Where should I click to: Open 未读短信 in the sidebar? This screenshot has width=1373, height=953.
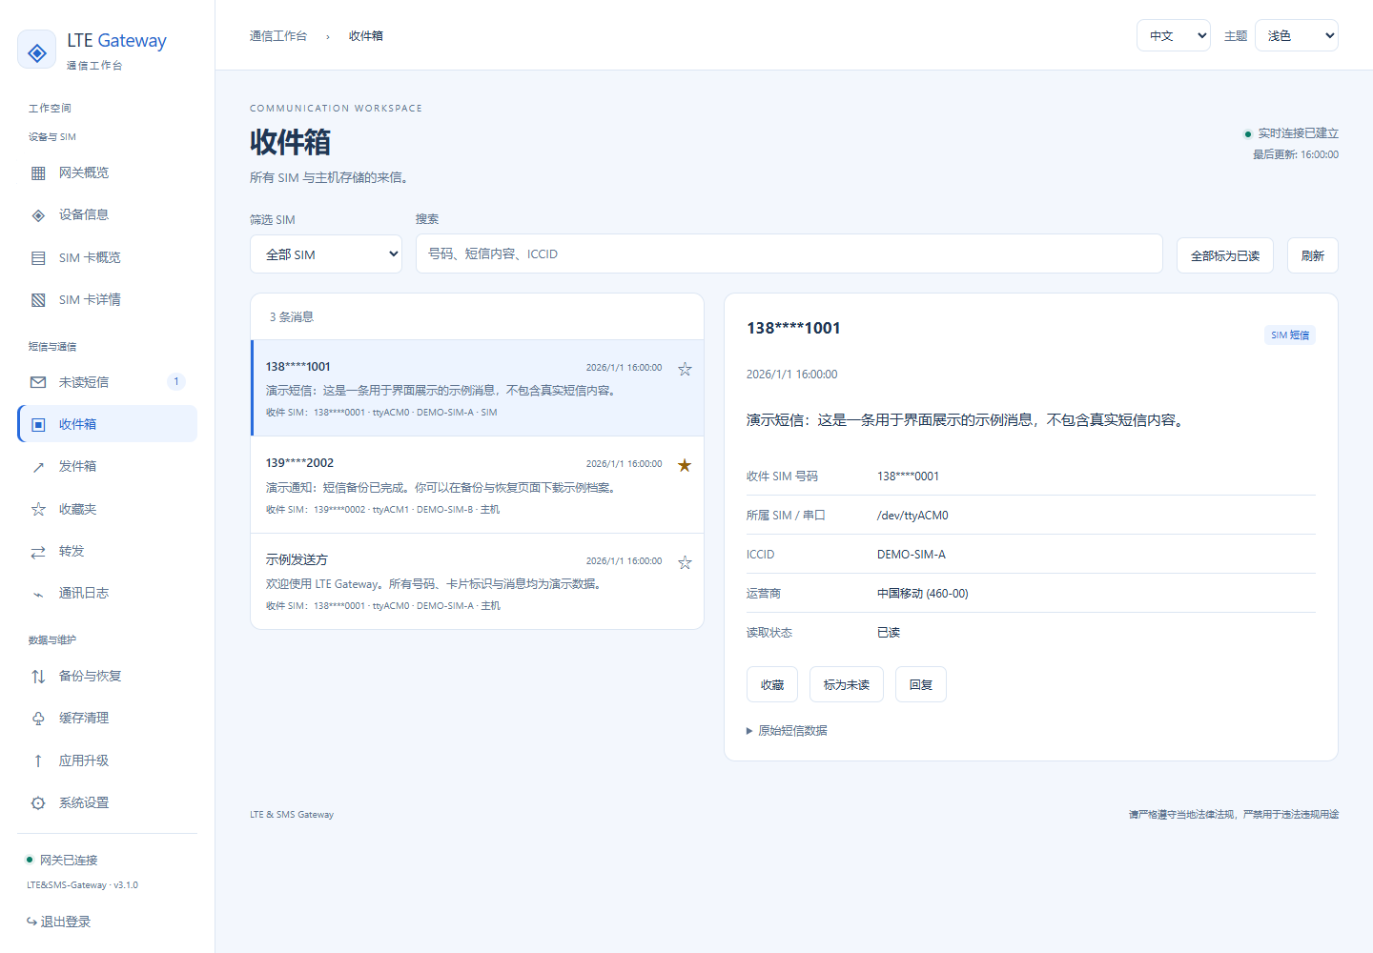[x=107, y=382]
